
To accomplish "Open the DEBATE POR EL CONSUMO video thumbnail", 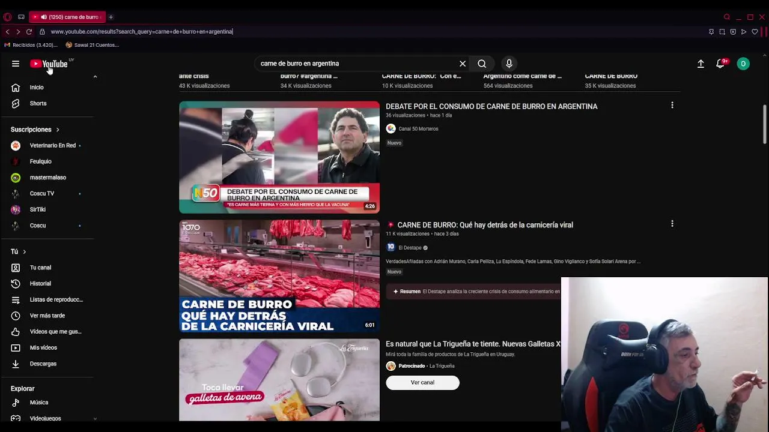I will [x=279, y=157].
